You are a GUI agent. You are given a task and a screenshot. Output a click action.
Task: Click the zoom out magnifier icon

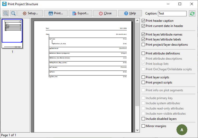click(x=13, y=13)
